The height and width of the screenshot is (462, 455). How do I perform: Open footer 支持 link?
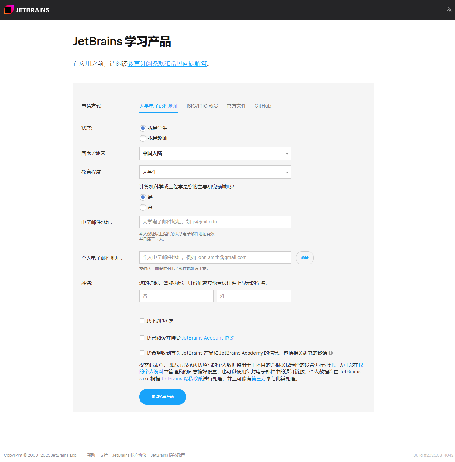[104, 455]
